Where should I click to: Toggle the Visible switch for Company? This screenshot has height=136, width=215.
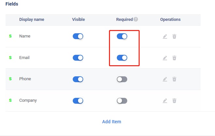[78, 100]
